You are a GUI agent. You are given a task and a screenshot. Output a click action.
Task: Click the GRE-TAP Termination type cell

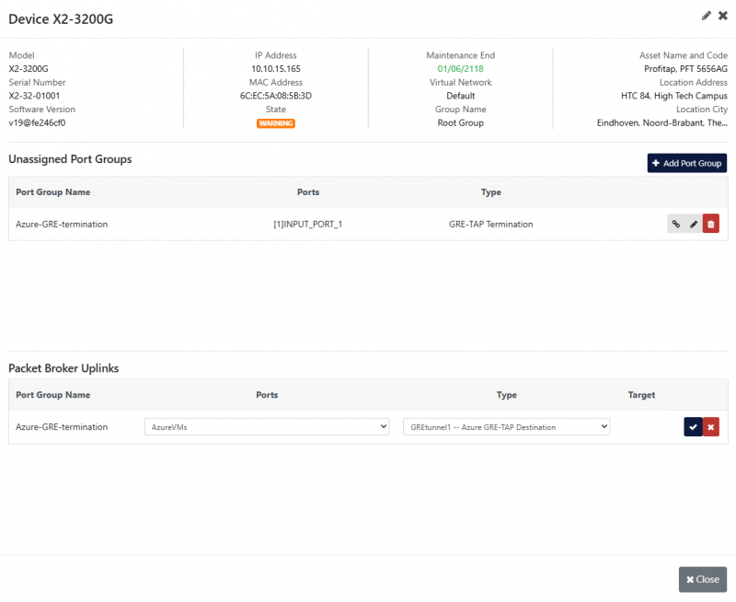pyautogui.click(x=490, y=224)
